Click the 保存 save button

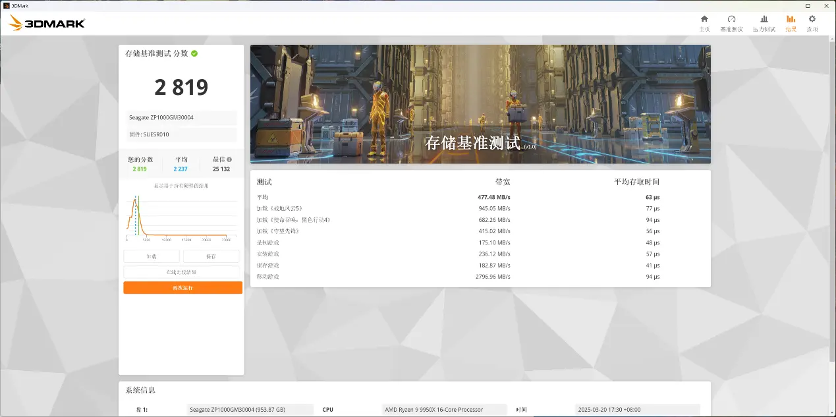[x=211, y=256]
